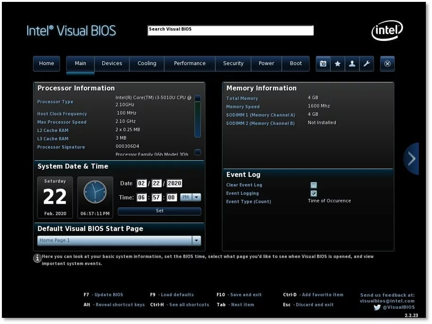Viewport: 432px width, 324px height.
Task: Expand the Home Page 1 start page dropdown
Action: 196,241
